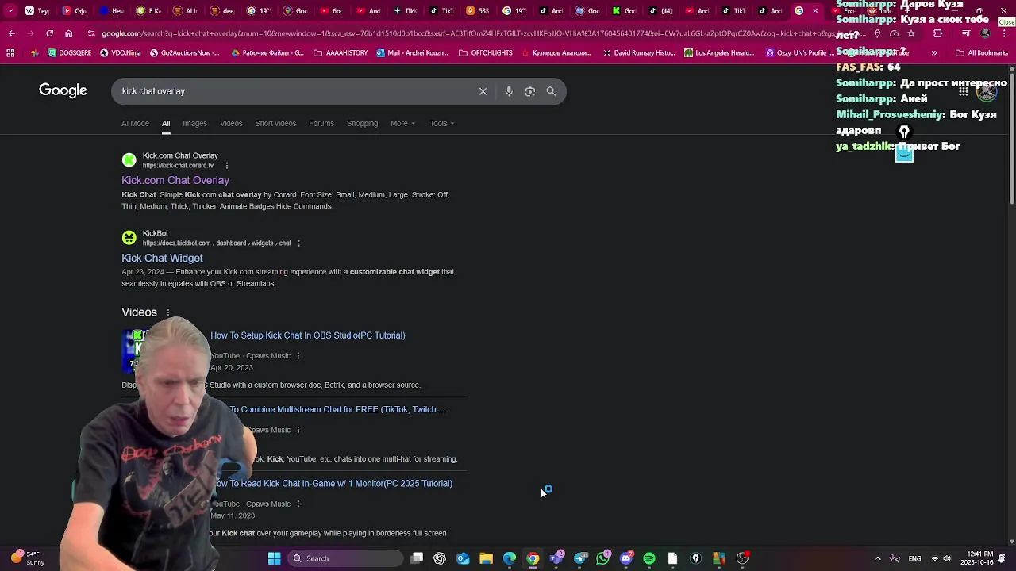The image size is (1016, 571).
Task: Open the Go2AuctionsNow bookmark
Action: 185,53
